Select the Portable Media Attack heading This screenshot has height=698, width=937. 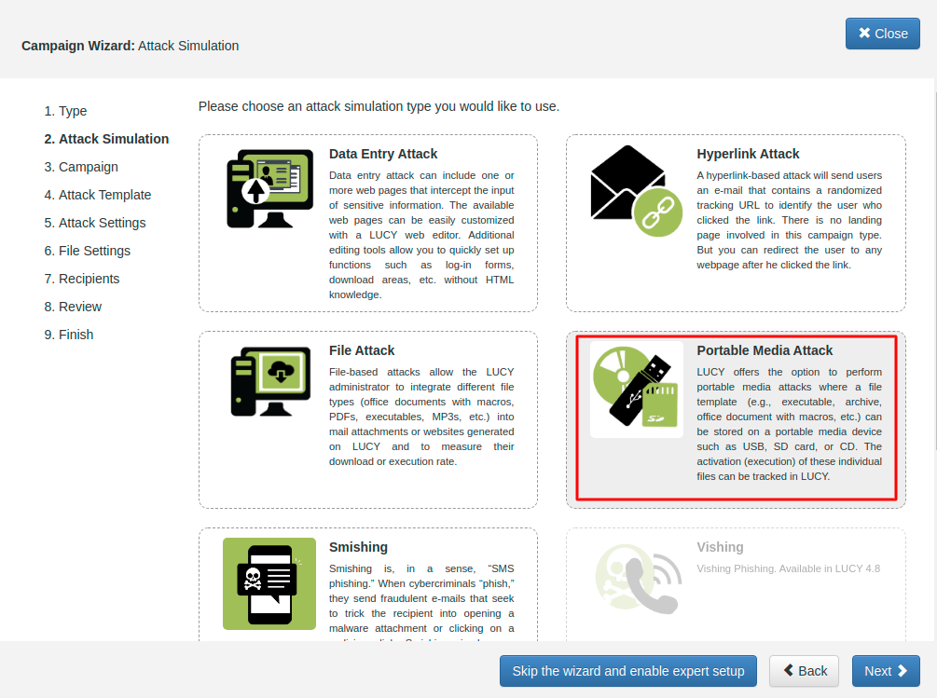(x=765, y=350)
